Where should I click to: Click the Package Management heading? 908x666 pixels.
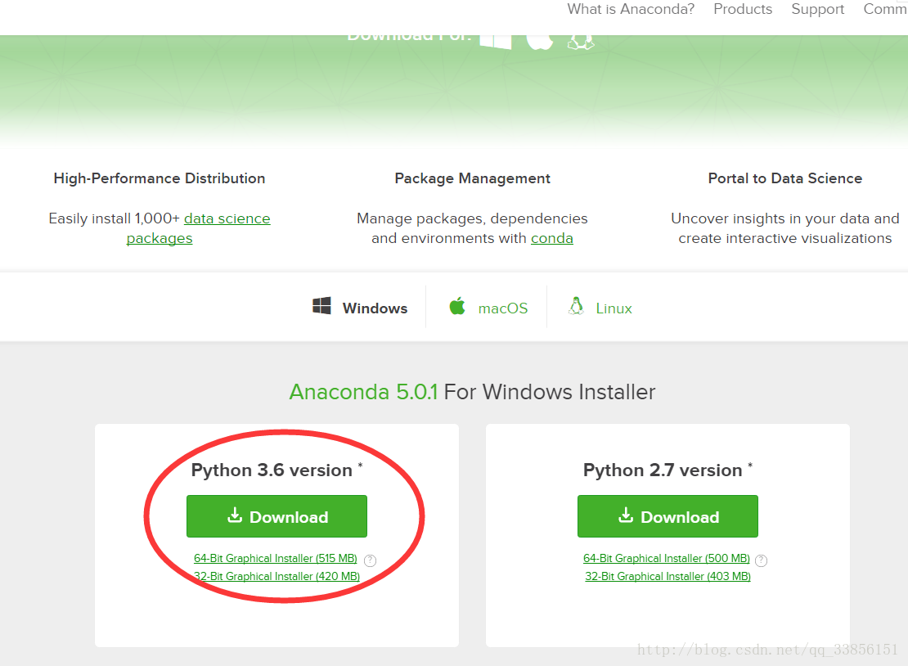pyautogui.click(x=473, y=178)
